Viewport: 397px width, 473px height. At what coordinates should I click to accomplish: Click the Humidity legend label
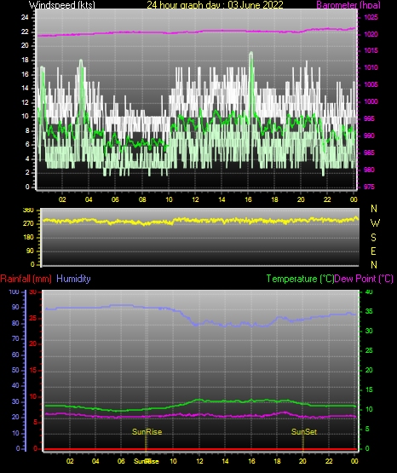73,279
